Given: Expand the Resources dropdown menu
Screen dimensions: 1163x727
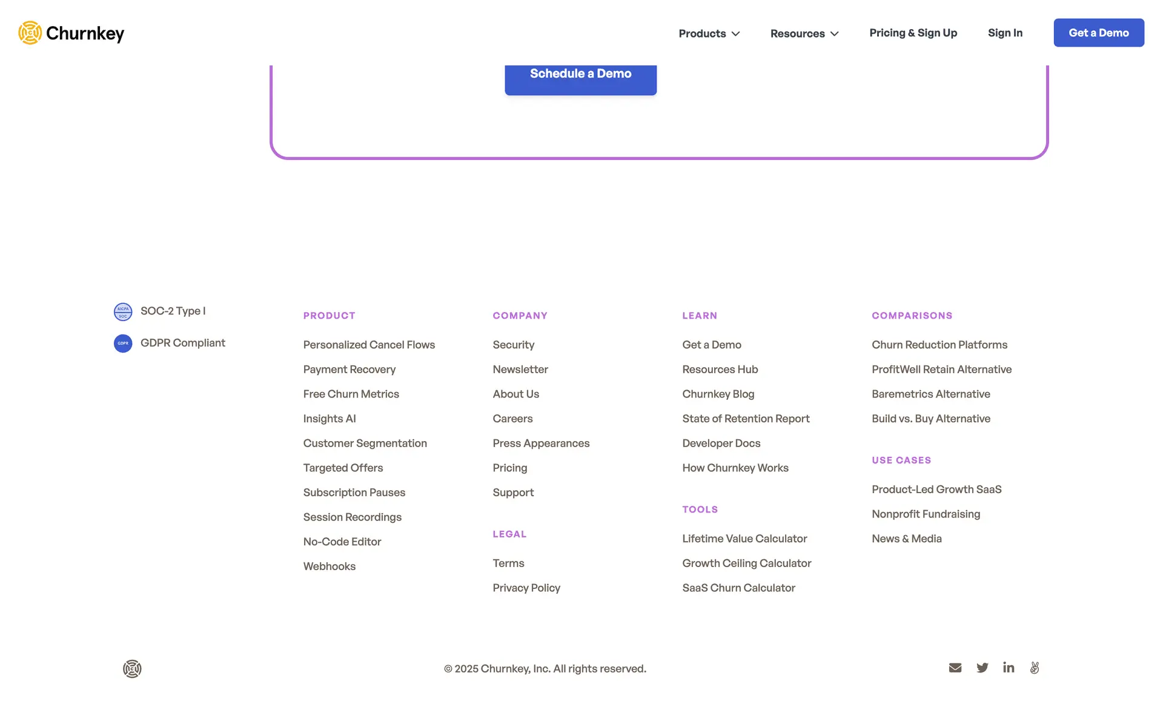Looking at the screenshot, I should tap(804, 33).
